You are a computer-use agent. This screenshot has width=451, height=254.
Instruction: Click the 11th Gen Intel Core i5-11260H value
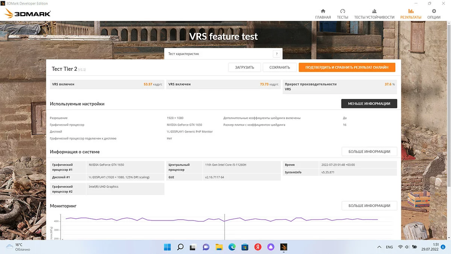225,165
